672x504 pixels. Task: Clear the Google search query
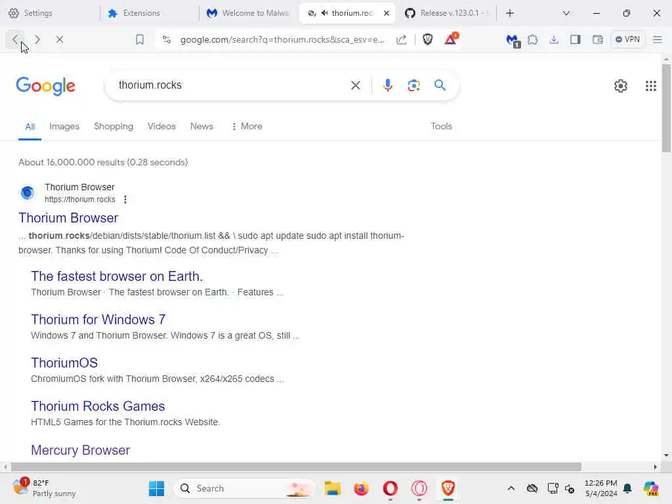pos(355,85)
